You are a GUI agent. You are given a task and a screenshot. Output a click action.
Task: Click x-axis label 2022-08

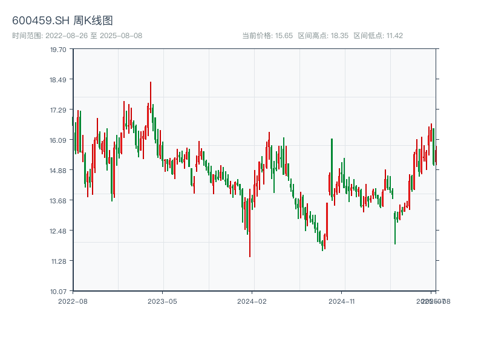pos(73,301)
